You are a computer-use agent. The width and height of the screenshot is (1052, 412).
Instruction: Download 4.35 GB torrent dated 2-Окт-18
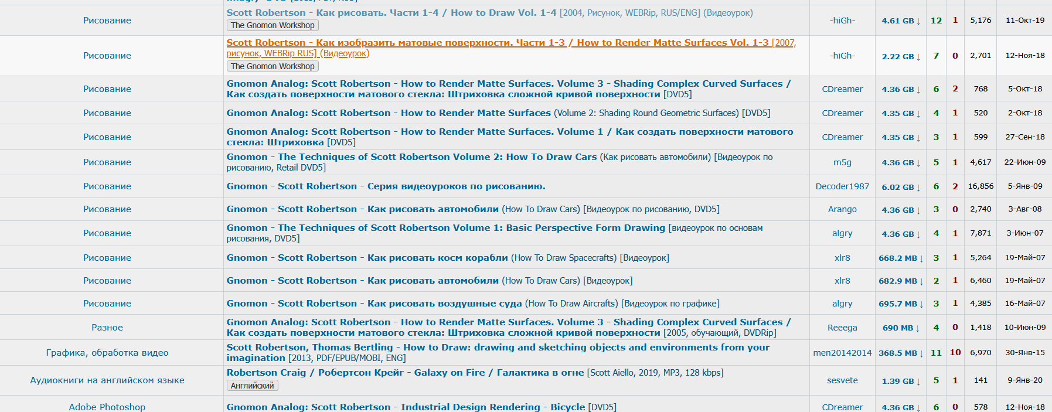(x=901, y=113)
